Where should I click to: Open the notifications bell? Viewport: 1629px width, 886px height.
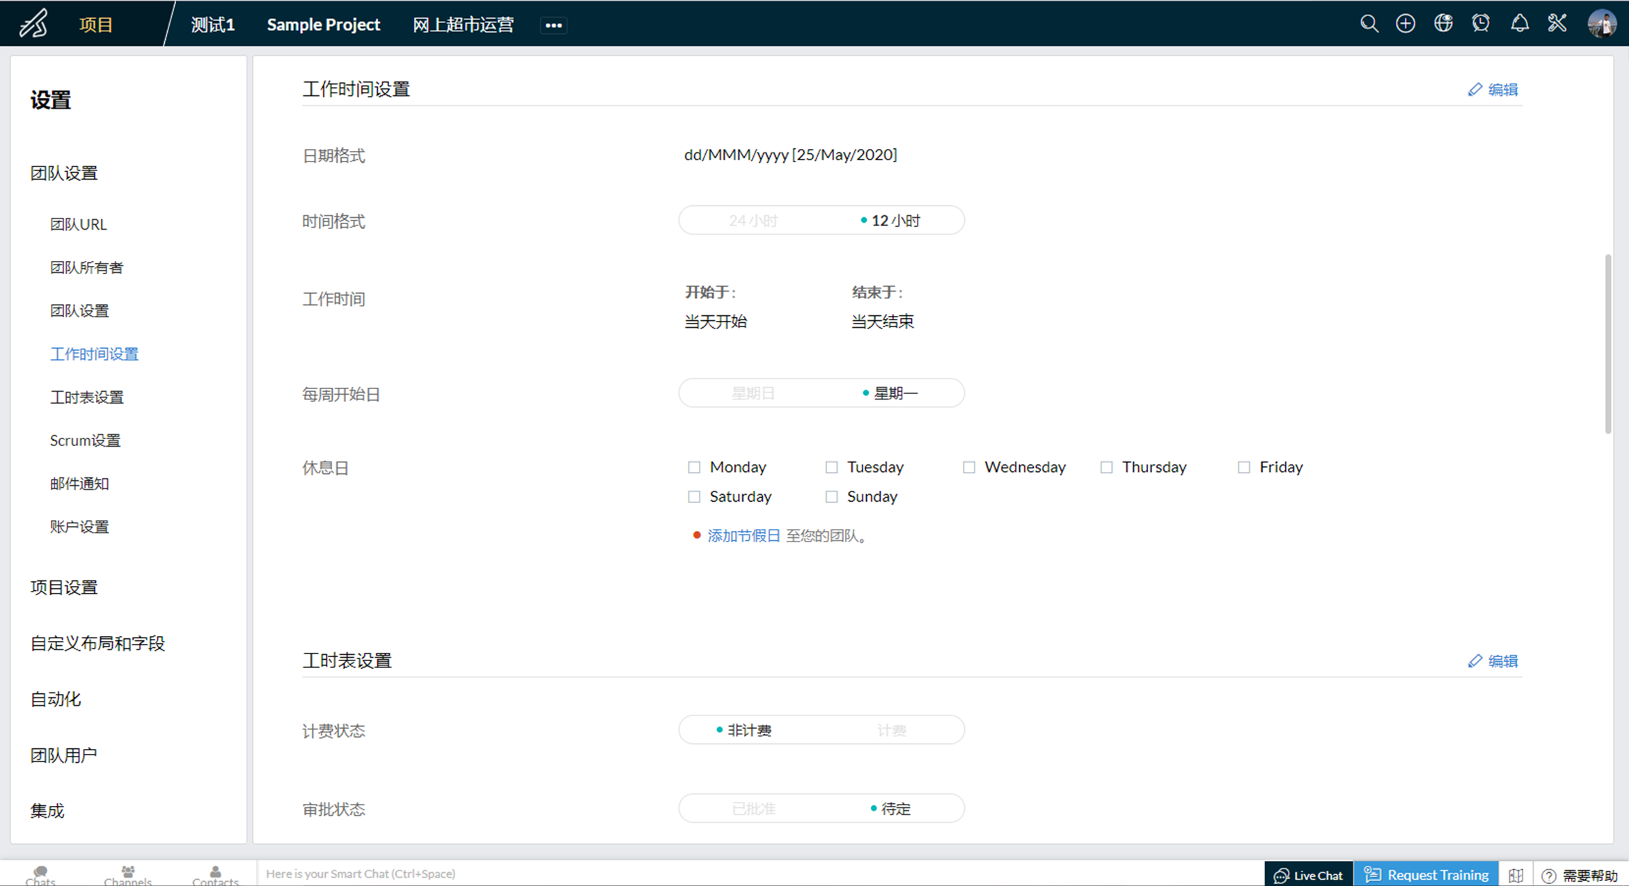point(1519,24)
